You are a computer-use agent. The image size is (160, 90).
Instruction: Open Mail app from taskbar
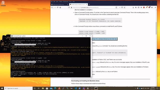[x=51, y=88]
